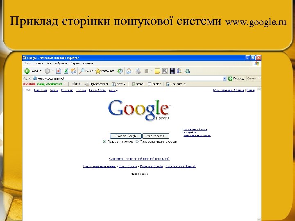This screenshot has width=295, height=221.
Task: Open the Google.com in English link
Action: 181,166
